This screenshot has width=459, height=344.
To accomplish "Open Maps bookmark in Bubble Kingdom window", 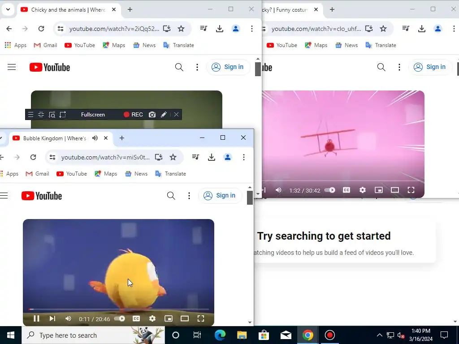I will [106, 174].
